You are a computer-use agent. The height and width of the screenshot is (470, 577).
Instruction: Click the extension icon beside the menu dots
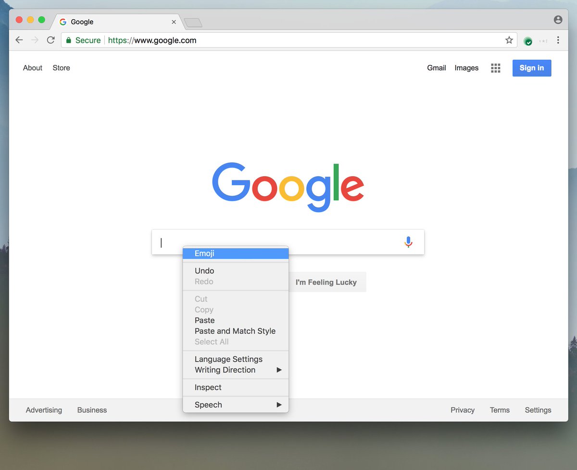543,41
